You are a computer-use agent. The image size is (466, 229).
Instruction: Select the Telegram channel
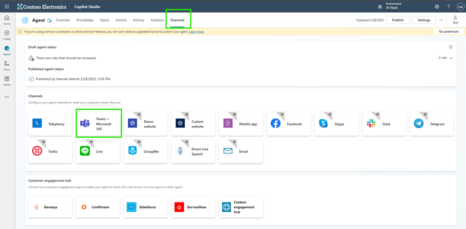click(432, 124)
